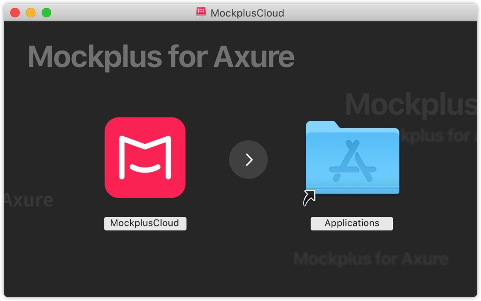Click the Applications folder name label

352,223
